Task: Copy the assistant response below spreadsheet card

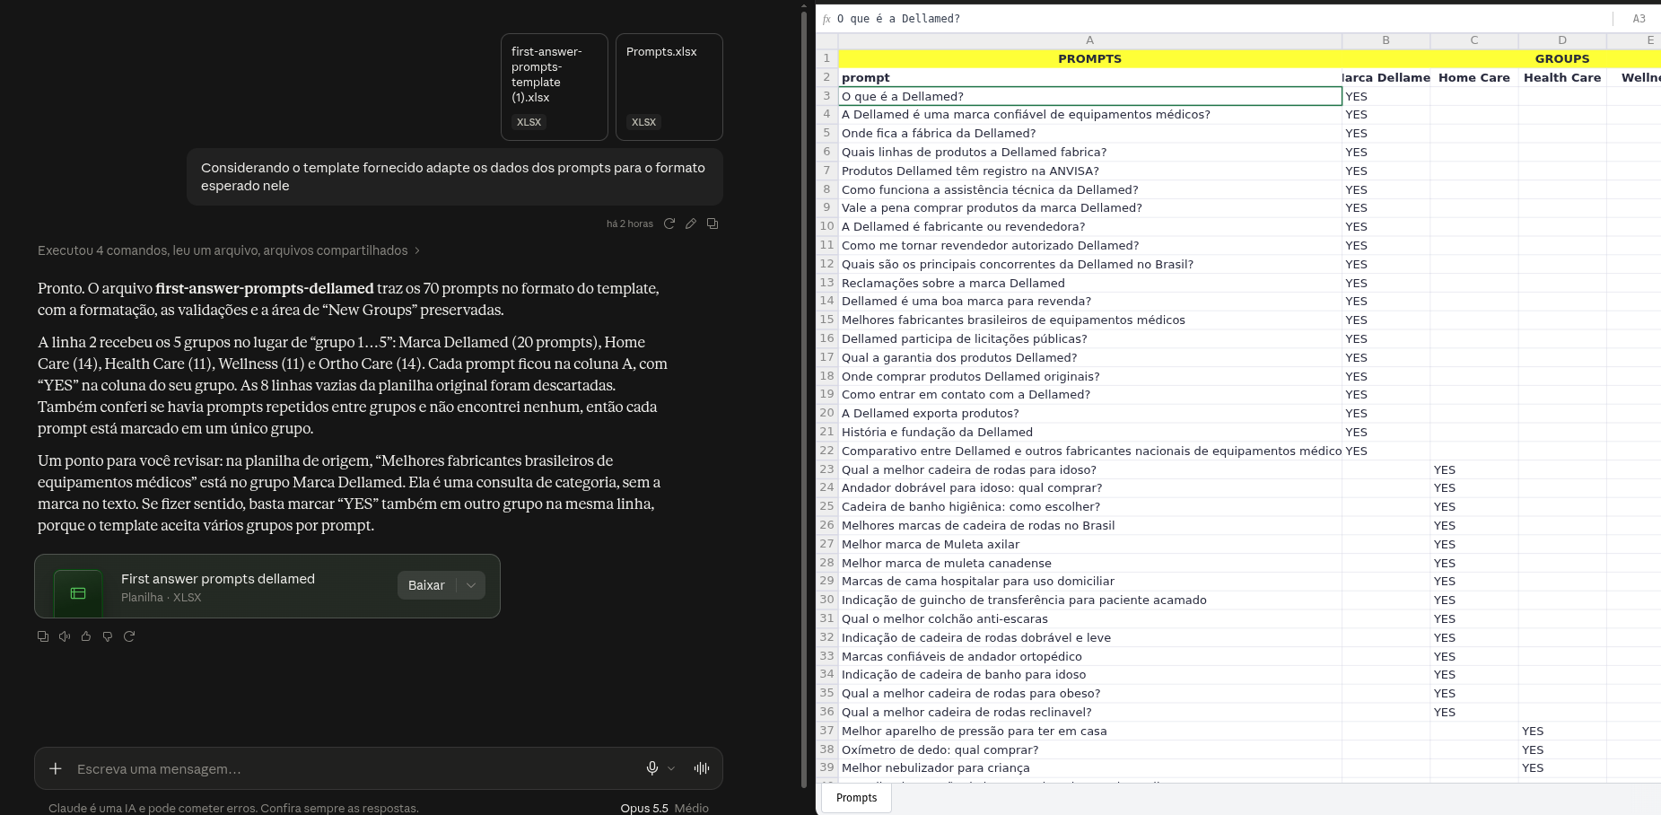Action: (x=43, y=636)
